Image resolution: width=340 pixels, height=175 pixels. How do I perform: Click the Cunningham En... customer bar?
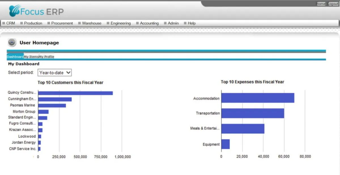click(x=55, y=99)
